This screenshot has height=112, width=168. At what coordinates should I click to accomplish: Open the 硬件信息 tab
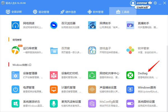pyautogui.click(x=68, y=12)
